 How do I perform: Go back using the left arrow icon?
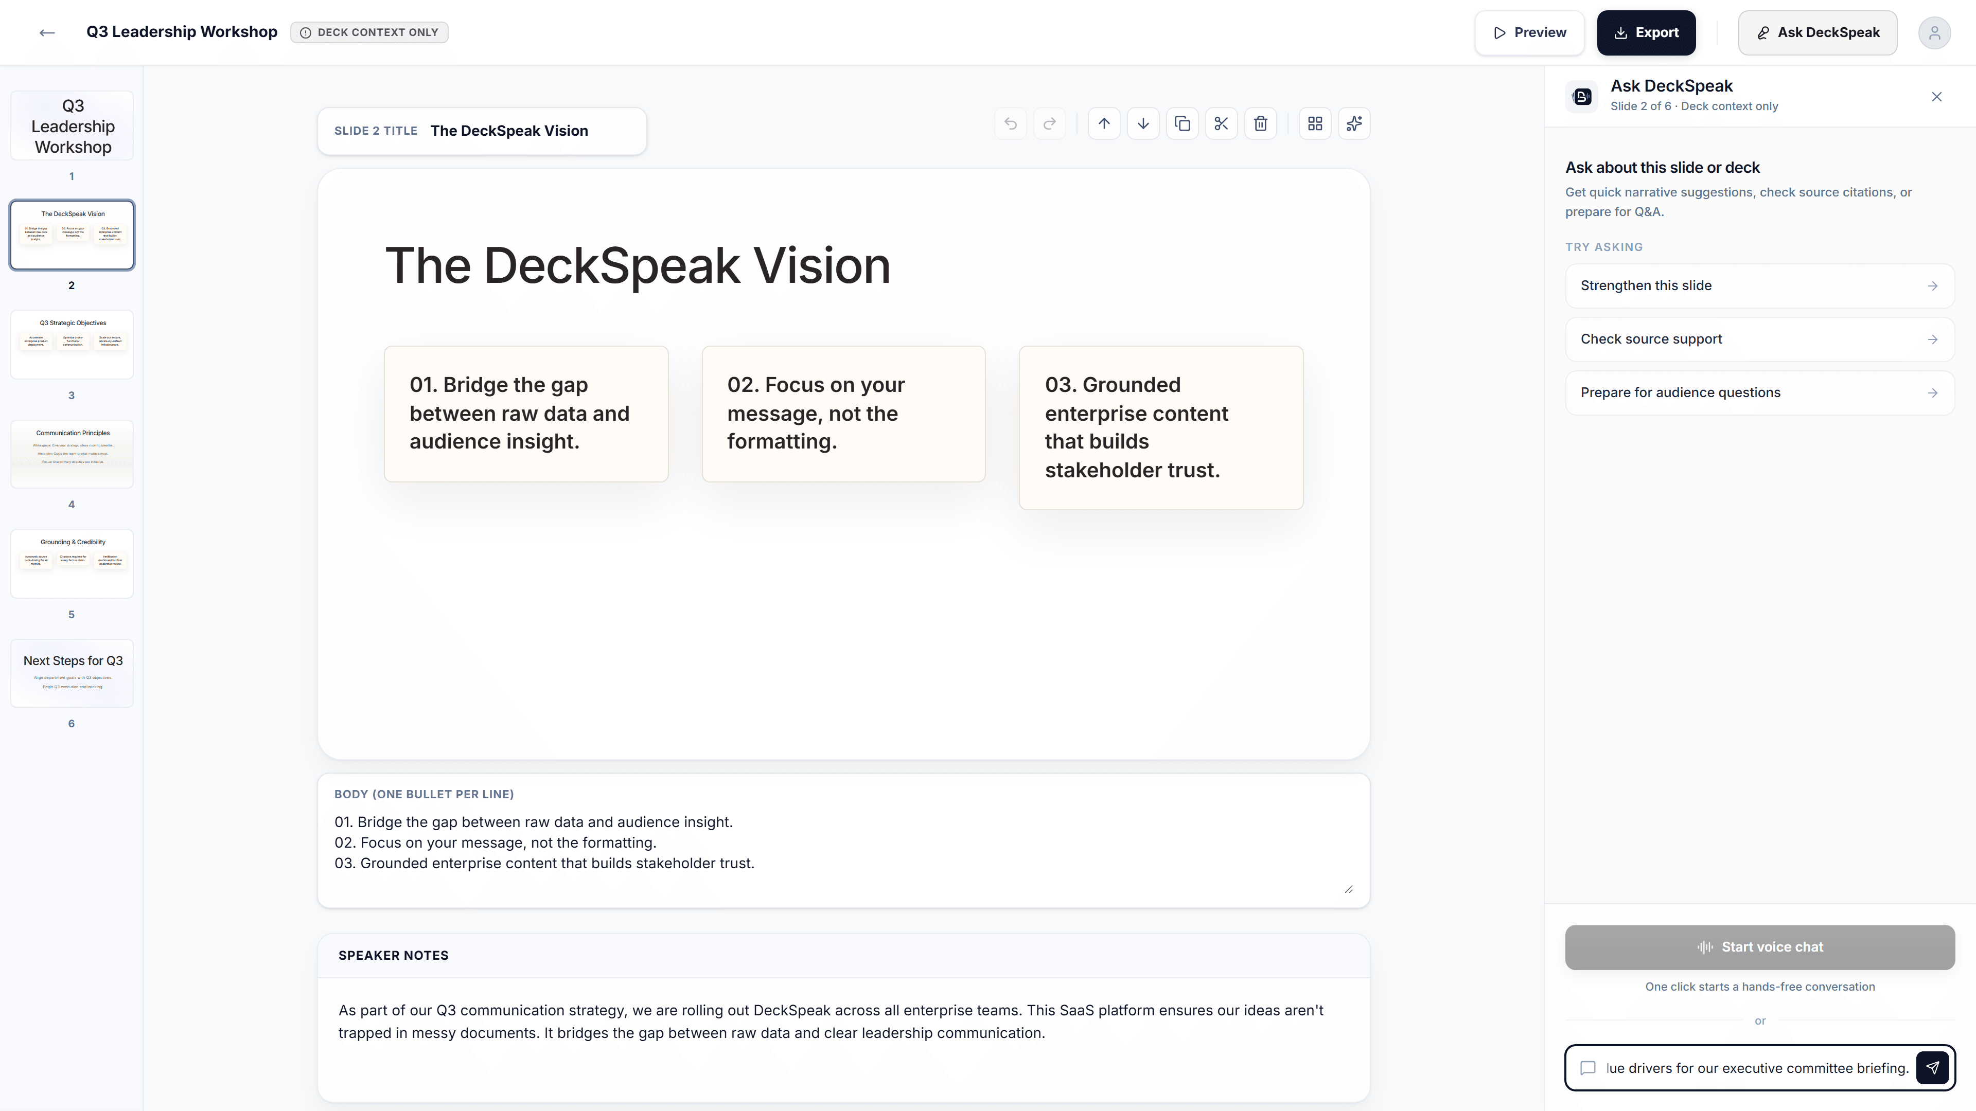pyautogui.click(x=47, y=32)
